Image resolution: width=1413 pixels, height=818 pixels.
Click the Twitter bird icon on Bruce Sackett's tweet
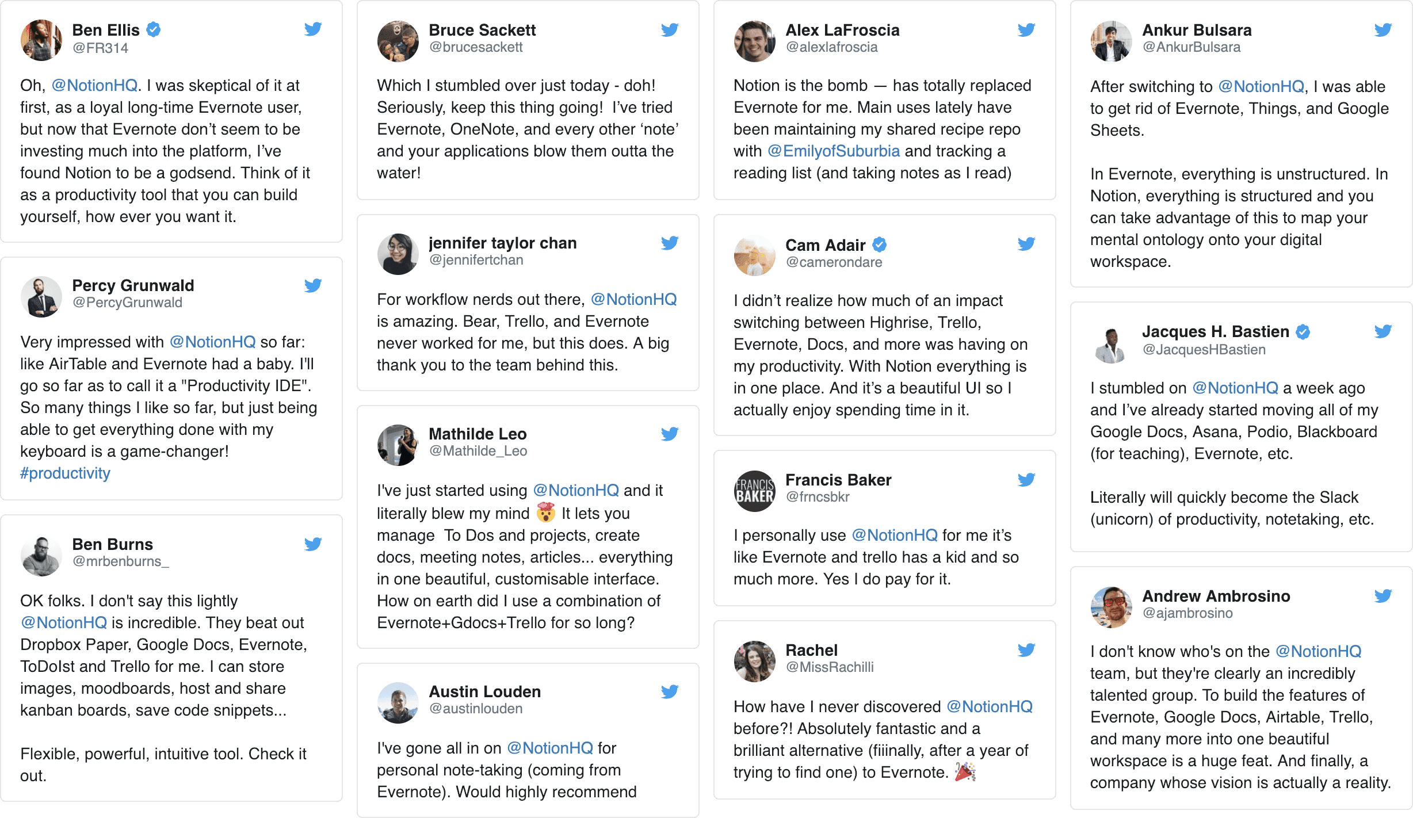click(670, 29)
